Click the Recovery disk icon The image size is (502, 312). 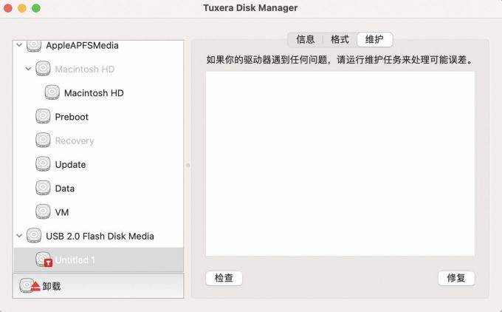point(43,140)
